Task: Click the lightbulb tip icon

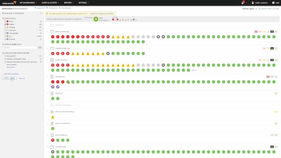Action: [47, 13]
